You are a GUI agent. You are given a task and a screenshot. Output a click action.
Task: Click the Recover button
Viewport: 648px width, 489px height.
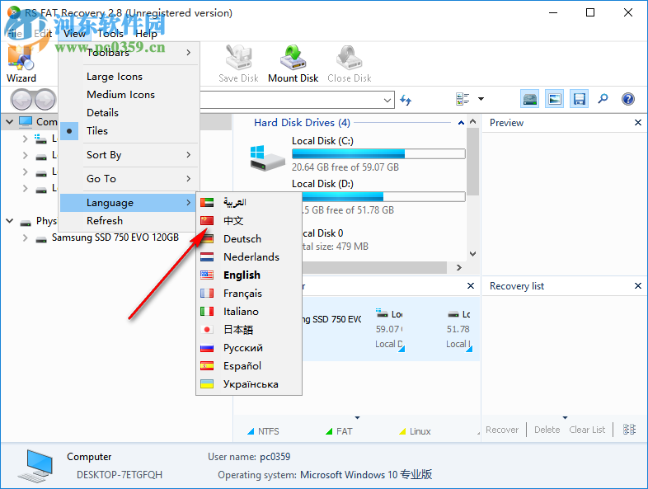click(502, 430)
